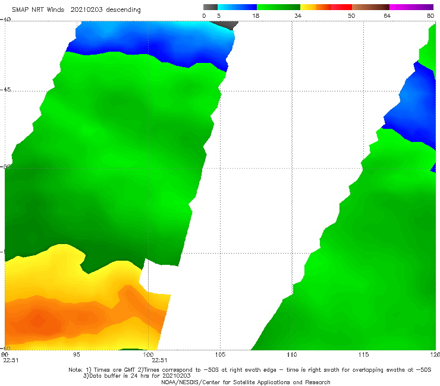Viewport: 440px width, 386px height.
Task: Click the green segment of the wind color bar
Action: tap(278, 7)
